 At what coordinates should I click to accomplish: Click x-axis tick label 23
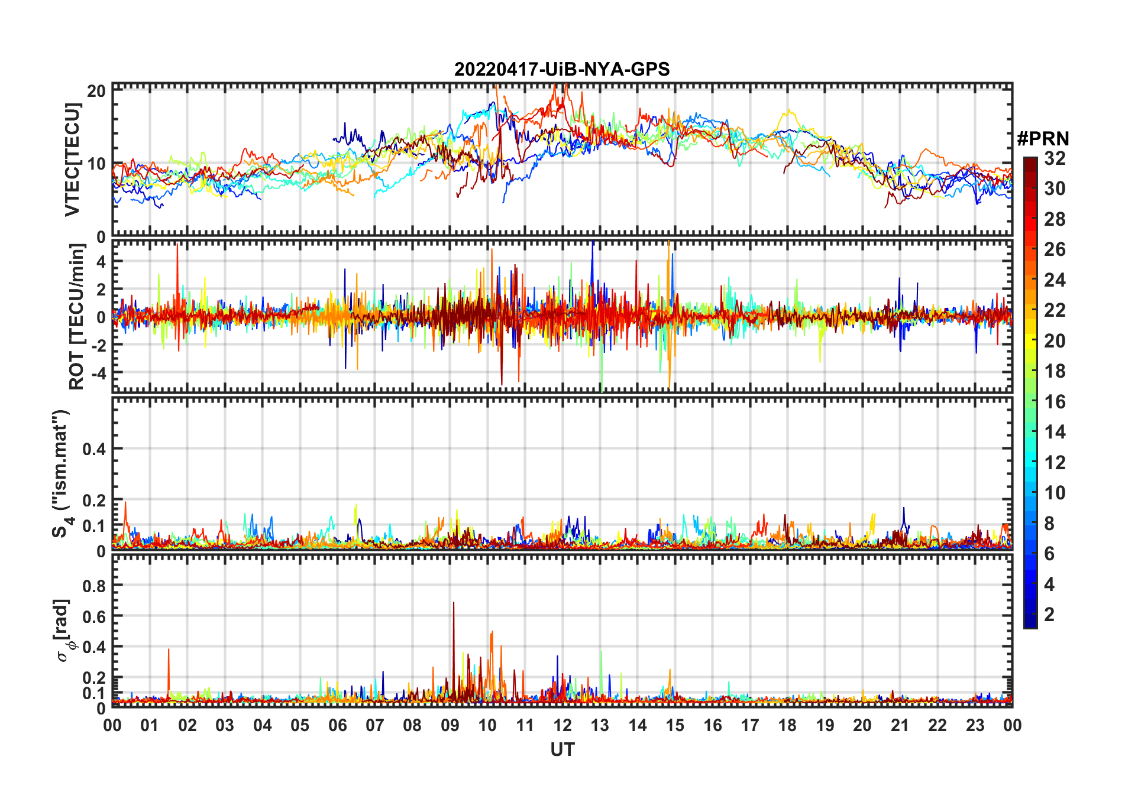[x=975, y=726]
